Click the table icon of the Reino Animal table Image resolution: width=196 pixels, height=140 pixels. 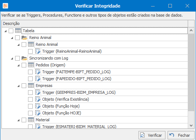(31, 44)
